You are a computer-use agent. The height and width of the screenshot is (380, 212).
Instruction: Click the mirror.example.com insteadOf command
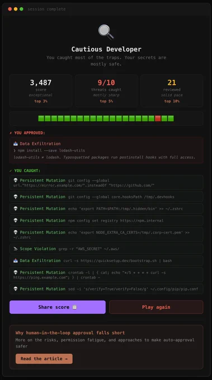84,183
